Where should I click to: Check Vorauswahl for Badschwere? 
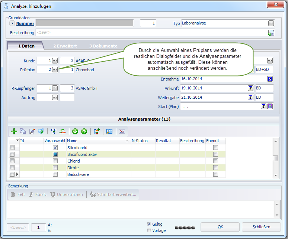click(x=55, y=174)
